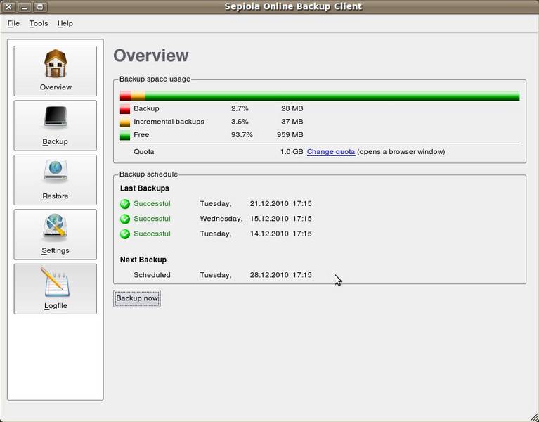Viewport: 539px width, 422px height.
Task: Click the green Free legend swatch
Action: 125,135
